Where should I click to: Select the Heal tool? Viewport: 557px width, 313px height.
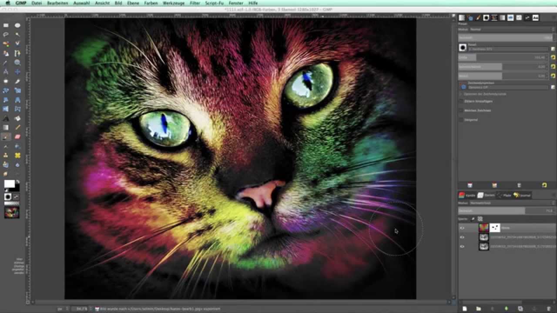tap(17, 155)
